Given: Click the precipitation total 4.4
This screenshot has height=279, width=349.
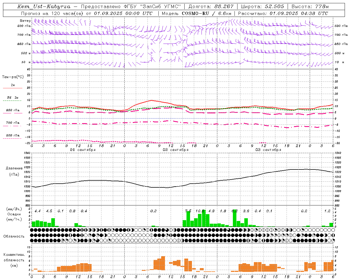Looking at the screenshot, I should (x=38, y=211).
